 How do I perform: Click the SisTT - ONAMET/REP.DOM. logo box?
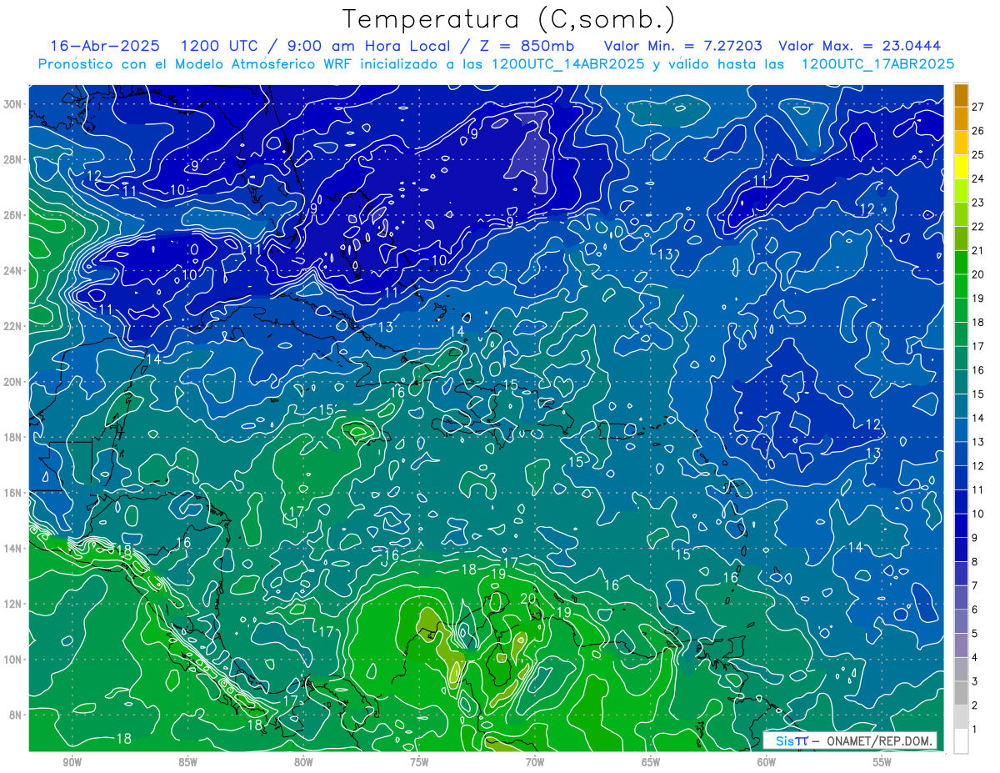pos(851,740)
